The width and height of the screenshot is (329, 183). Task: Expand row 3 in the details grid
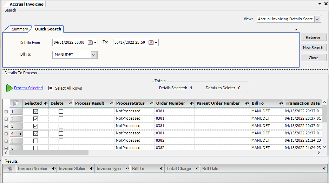[x=6, y=126]
